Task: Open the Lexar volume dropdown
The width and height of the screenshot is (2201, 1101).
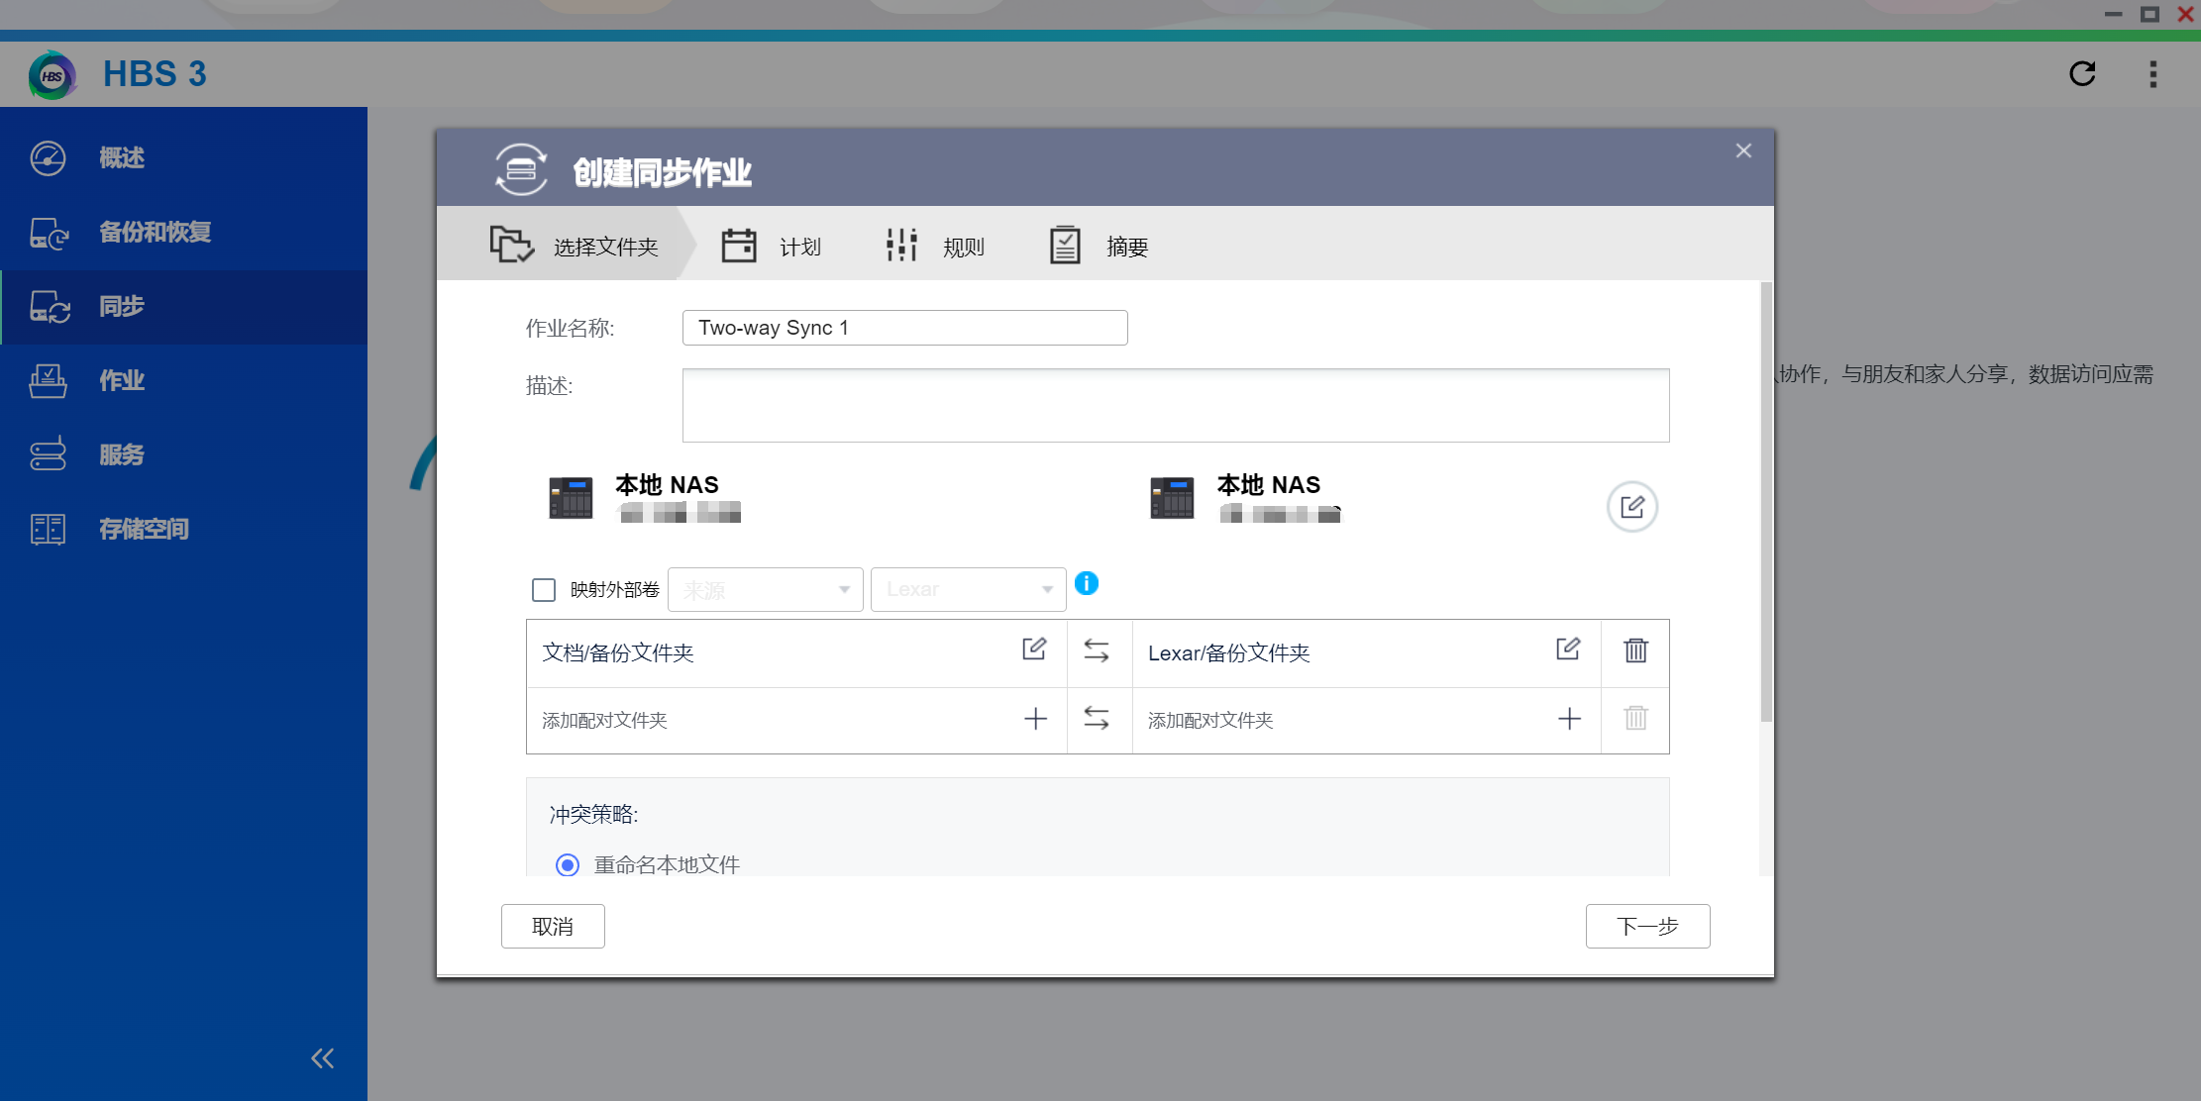Action: pos(968,588)
